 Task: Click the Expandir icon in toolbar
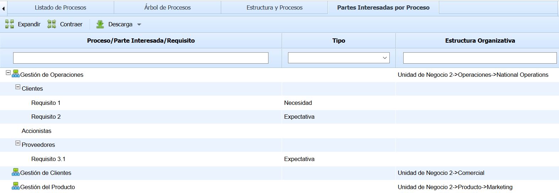click(10, 24)
